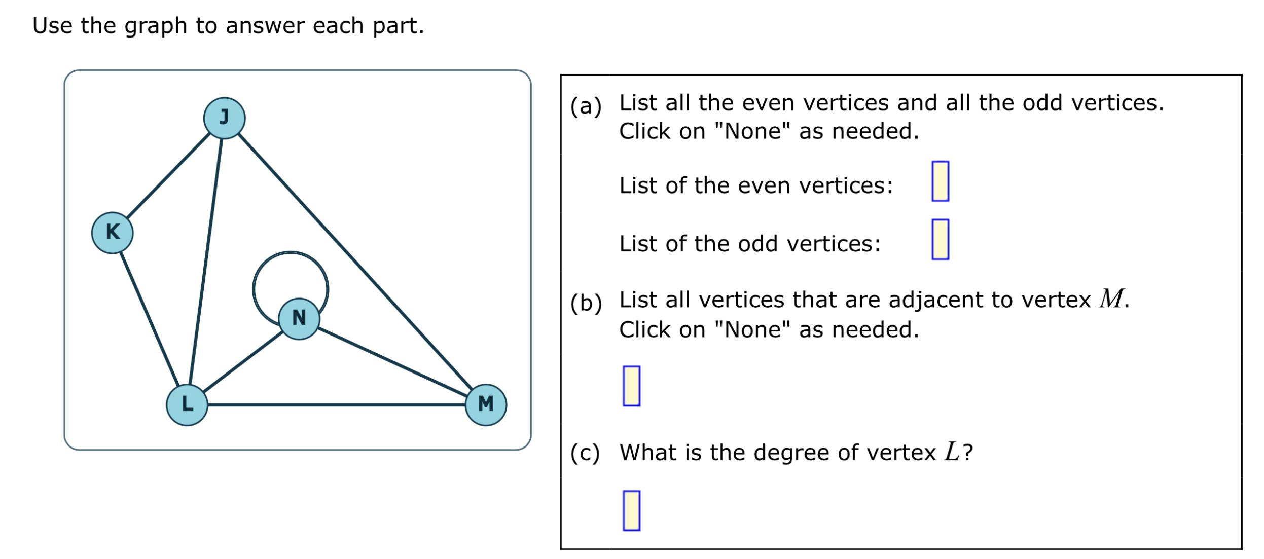Select the edge between J and L
The height and width of the screenshot is (559, 1264).
(x=205, y=262)
